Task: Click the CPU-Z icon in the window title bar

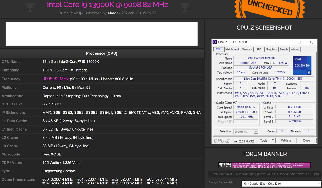Action: (214, 42)
